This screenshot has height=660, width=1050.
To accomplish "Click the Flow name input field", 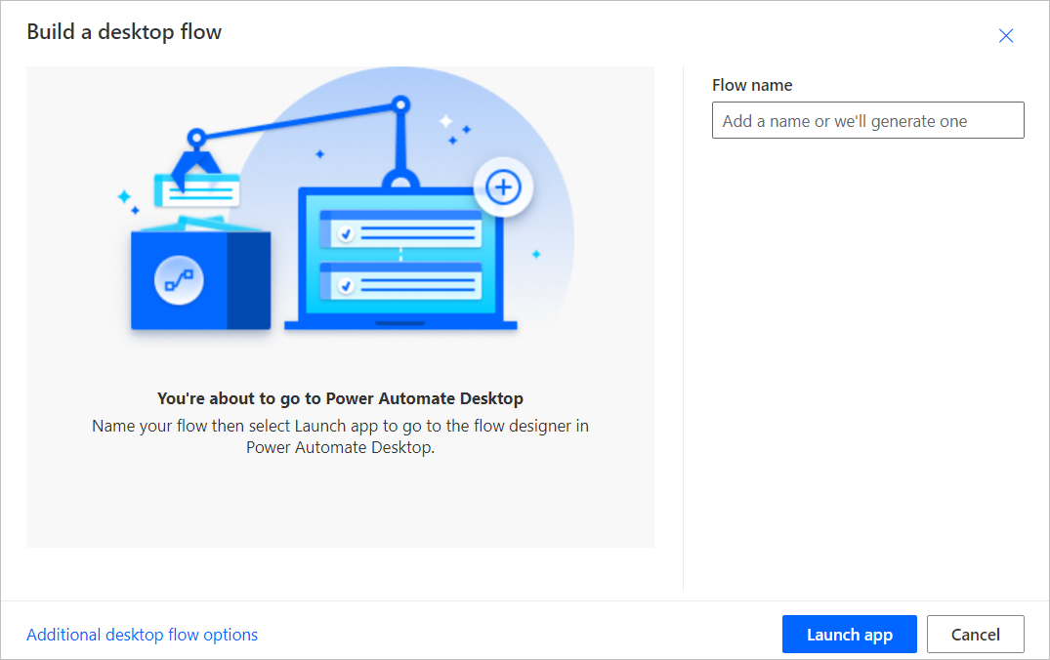I will (x=868, y=120).
